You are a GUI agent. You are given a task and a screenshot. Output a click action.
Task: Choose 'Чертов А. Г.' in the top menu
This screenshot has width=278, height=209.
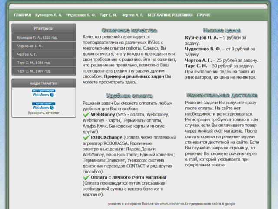[x=133, y=15]
